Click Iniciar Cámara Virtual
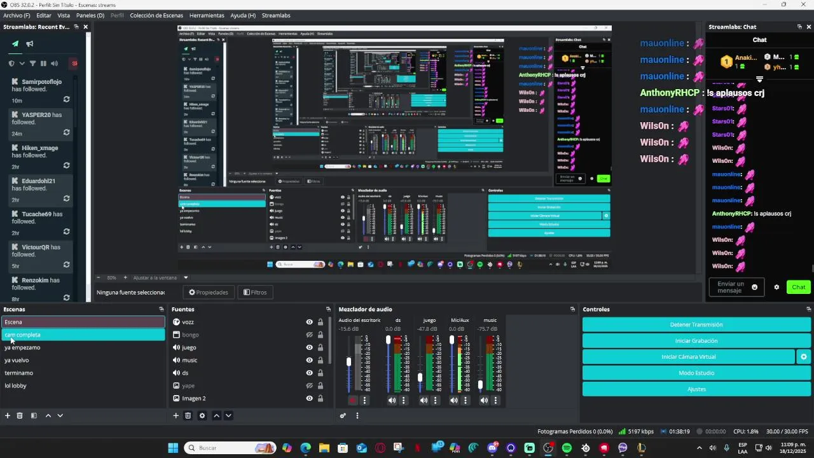Screen dimensions: 814x458 tap(689, 357)
